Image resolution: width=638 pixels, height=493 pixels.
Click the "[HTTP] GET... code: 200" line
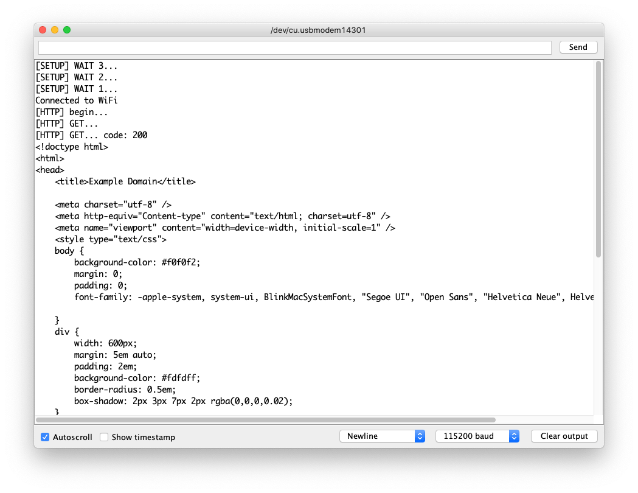[x=92, y=135]
